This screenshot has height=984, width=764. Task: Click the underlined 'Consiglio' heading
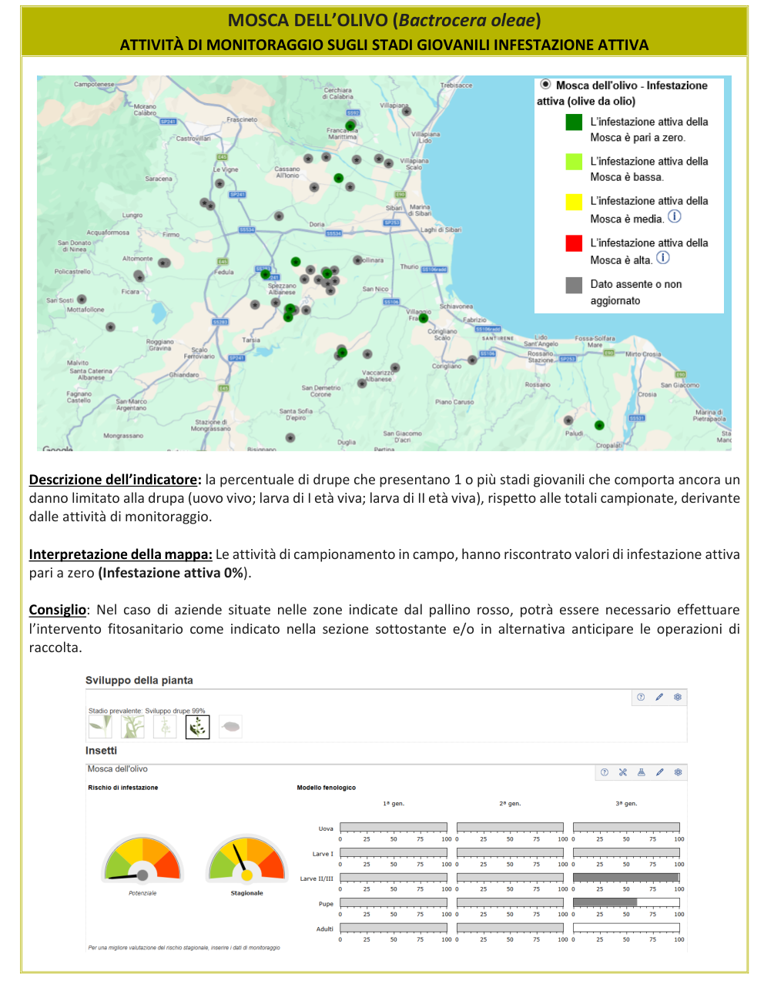coord(58,610)
